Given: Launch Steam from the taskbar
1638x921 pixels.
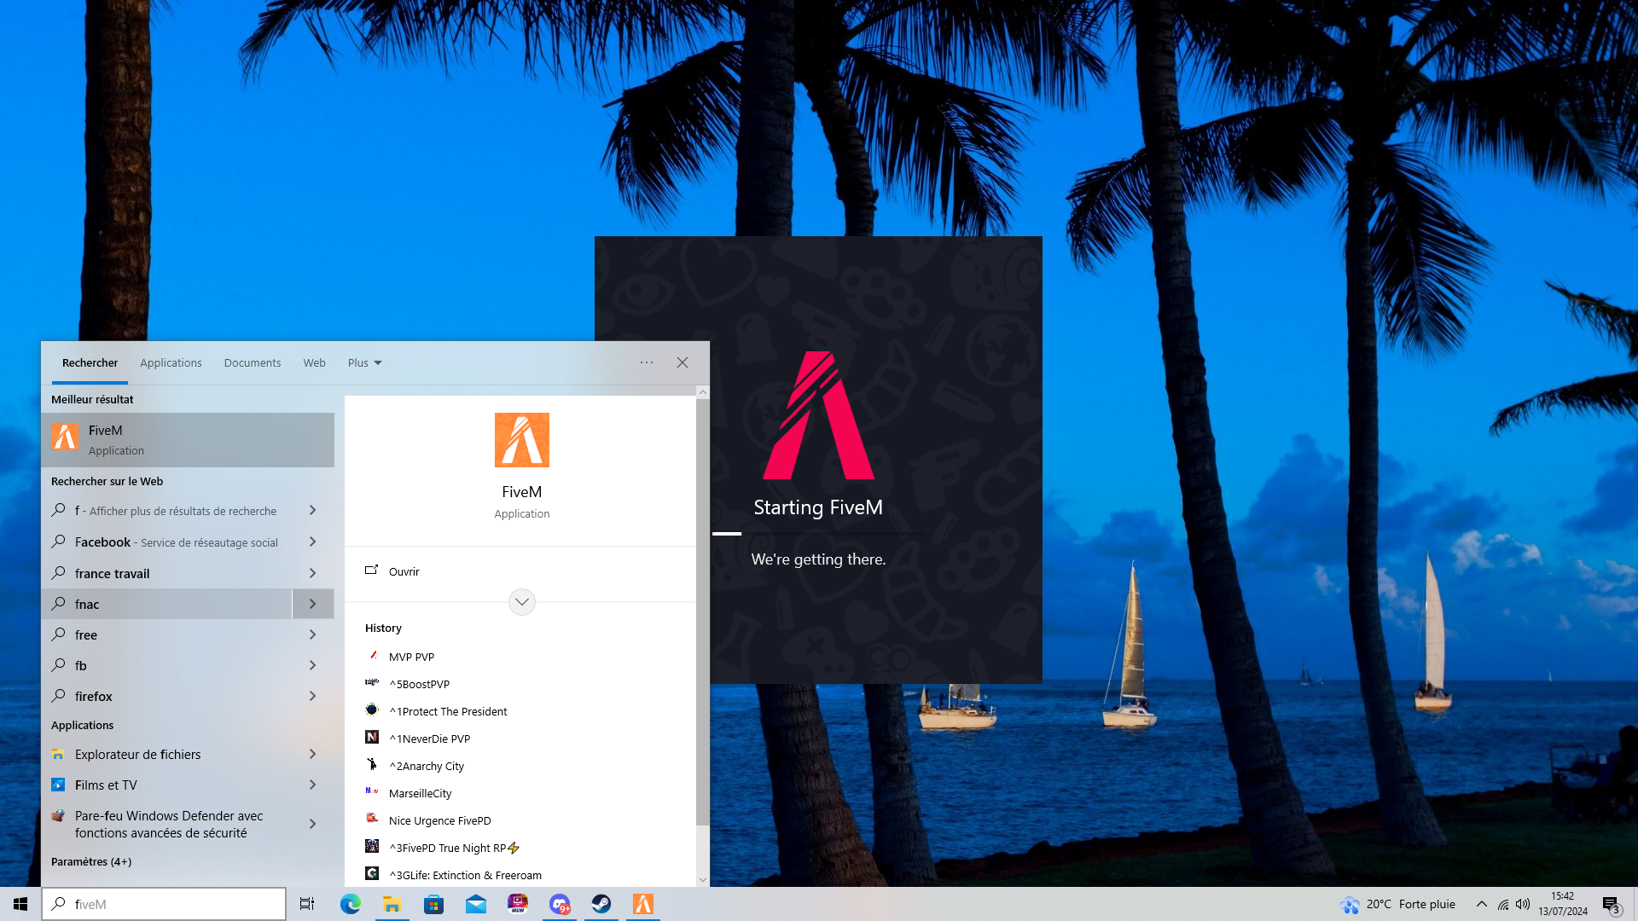Looking at the screenshot, I should (x=601, y=904).
